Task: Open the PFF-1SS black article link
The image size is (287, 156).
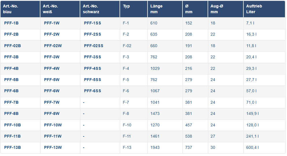Action: (x=92, y=23)
